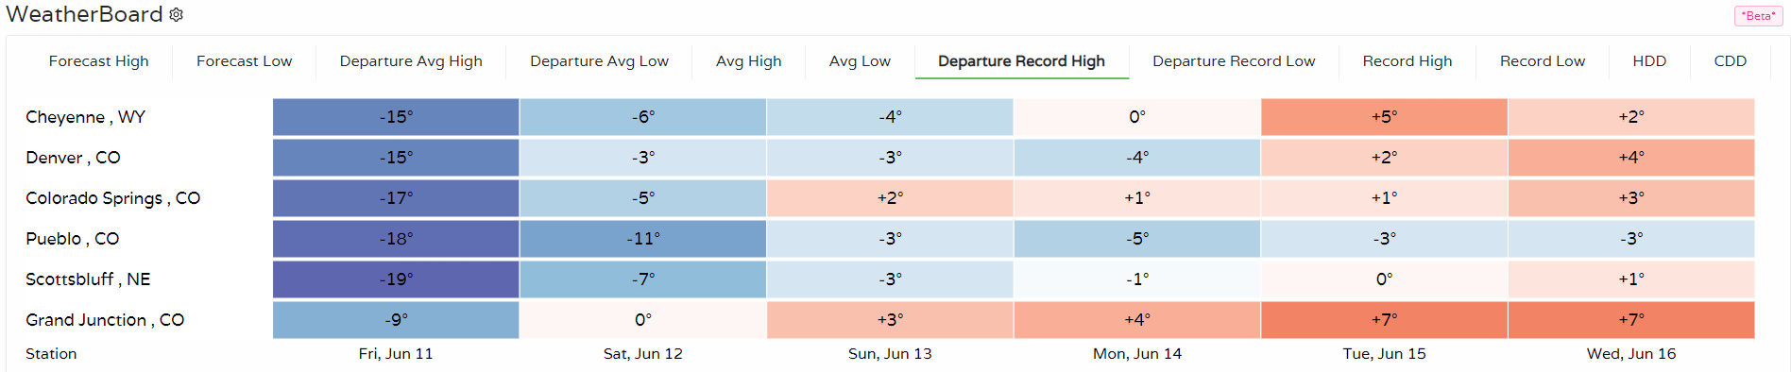This screenshot has height=372, width=1791.
Task: Click Scottsbluff -19° cell for Fri
Action: (396, 279)
